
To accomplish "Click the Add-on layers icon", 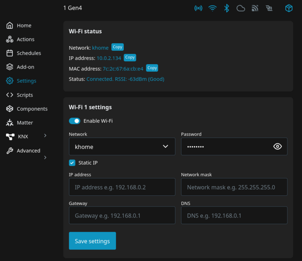I will point(10,67).
